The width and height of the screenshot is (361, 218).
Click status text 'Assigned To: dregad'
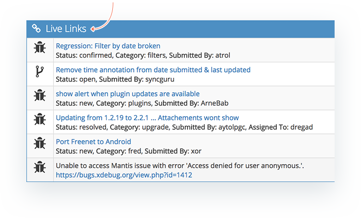pyautogui.click(x=280, y=127)
